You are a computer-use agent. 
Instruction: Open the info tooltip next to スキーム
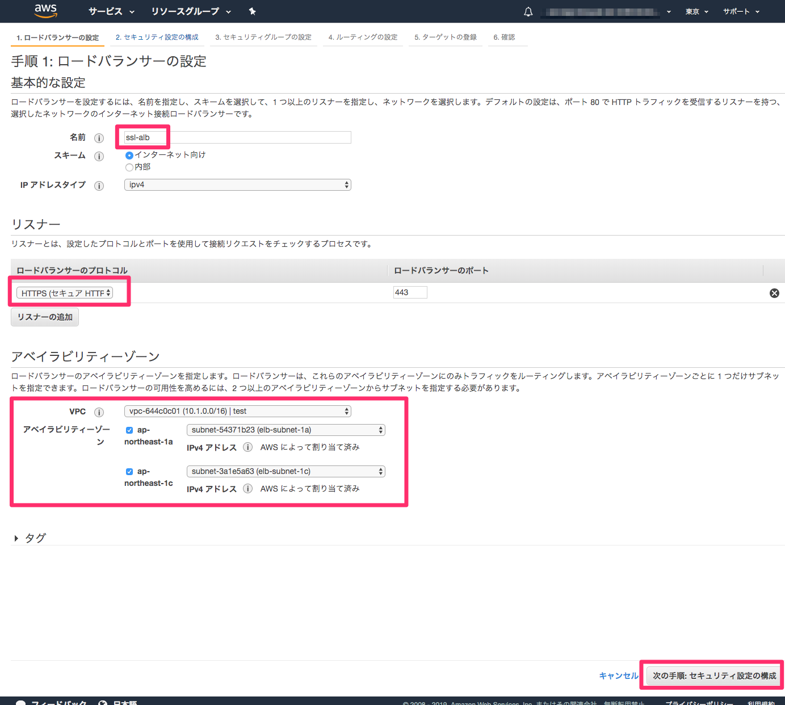point(99,156)
